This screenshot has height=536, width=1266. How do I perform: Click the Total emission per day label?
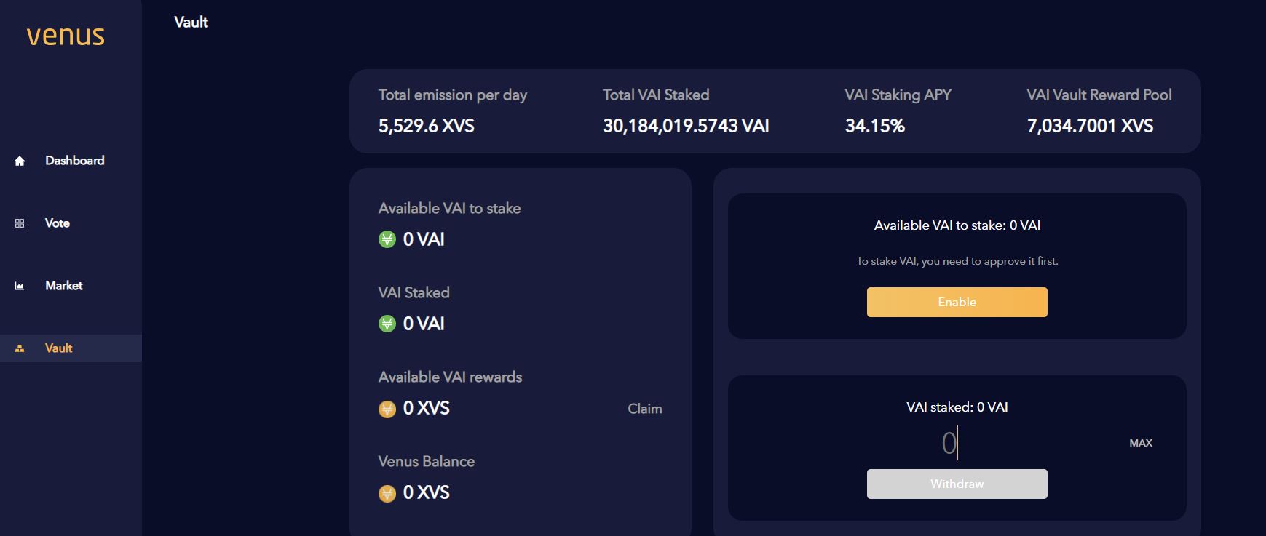click(x=453, y=95)
